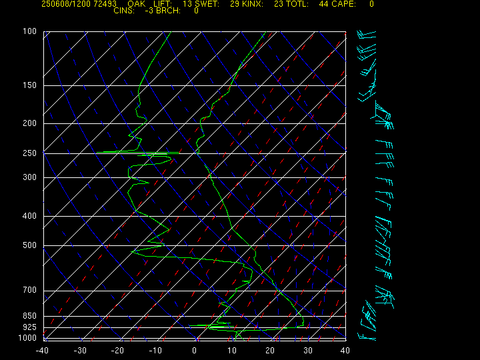The height and width of the screenshot is (360, 480).
Task: Click the CAPE: label
Action: coord(343,4)
